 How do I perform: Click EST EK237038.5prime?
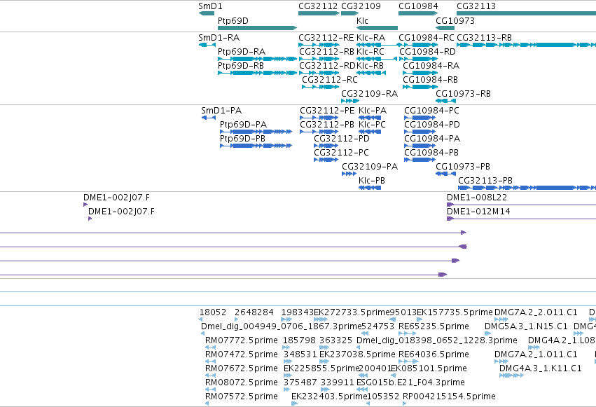click(324, 361)
